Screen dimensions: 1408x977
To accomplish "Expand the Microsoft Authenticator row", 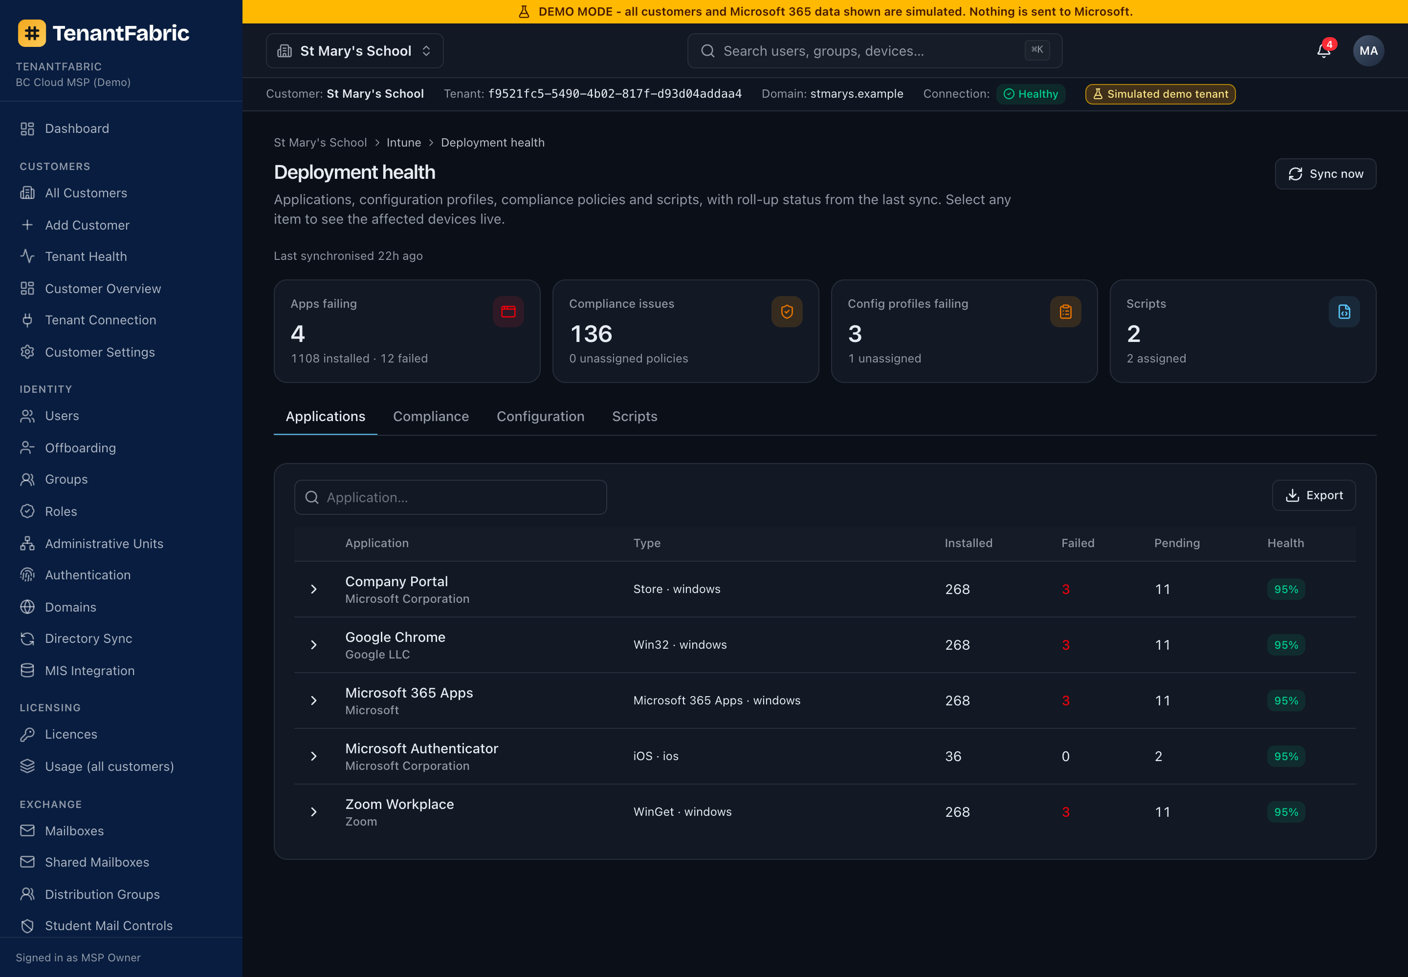I will (x=314, y=756).
